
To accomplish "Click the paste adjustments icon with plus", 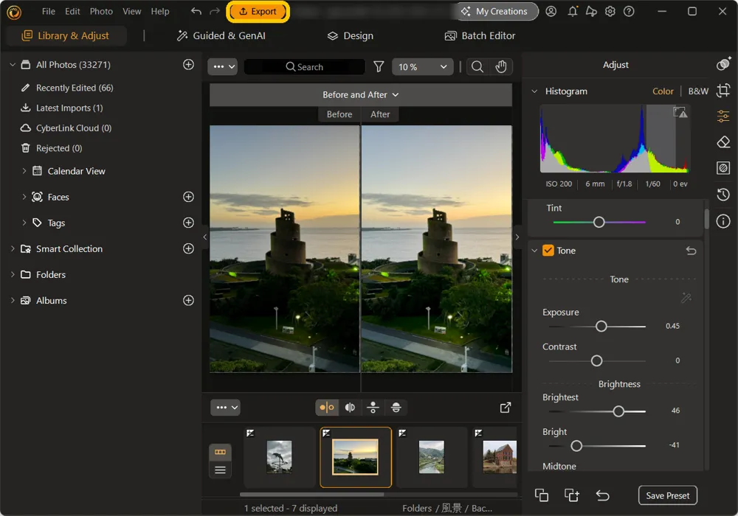I will tap(572, 495).
